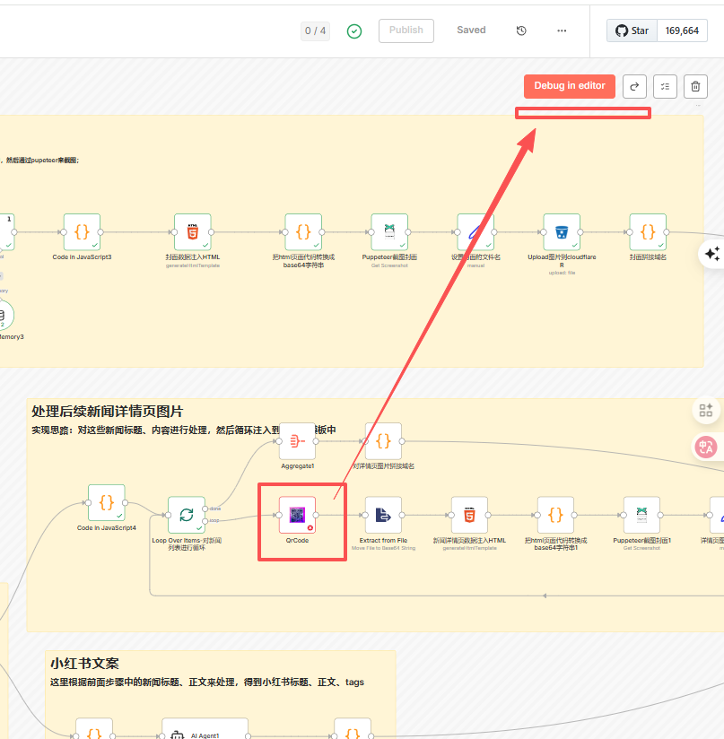This screenshot has height=739, width=724.
Task: Click the Publish button
Action: pyautogui.click(x=406, y=30)
